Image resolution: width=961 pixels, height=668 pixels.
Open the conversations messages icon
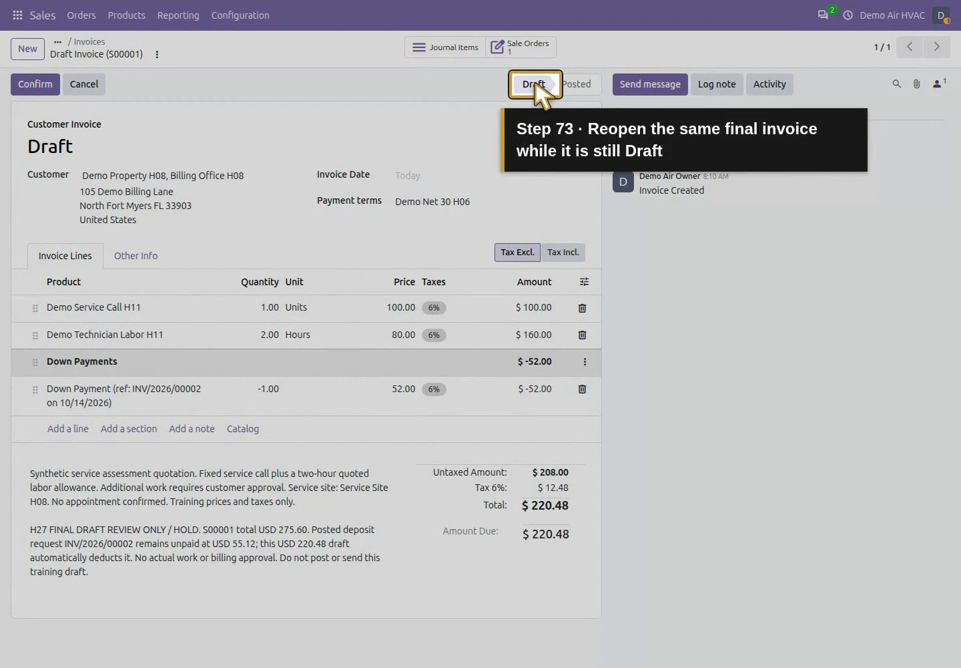823,15
